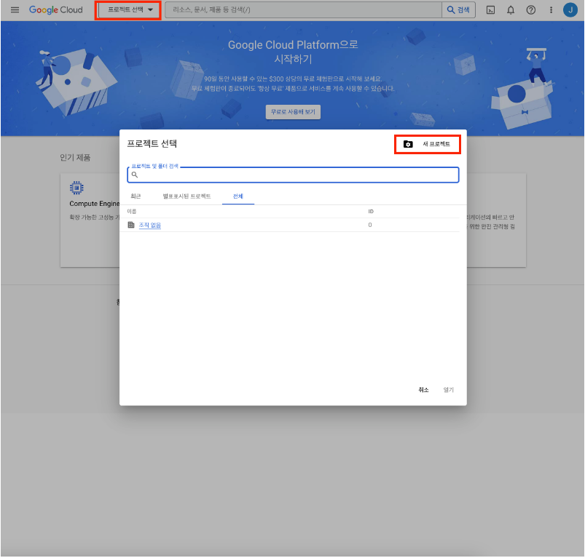
Task: Switch to the 최근 tab
Action: [x=136, y=196]
